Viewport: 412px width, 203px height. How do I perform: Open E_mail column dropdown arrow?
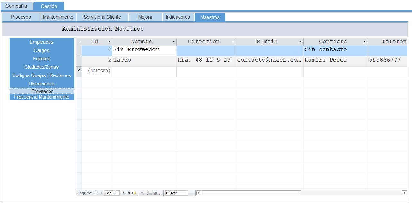[300, 42]
